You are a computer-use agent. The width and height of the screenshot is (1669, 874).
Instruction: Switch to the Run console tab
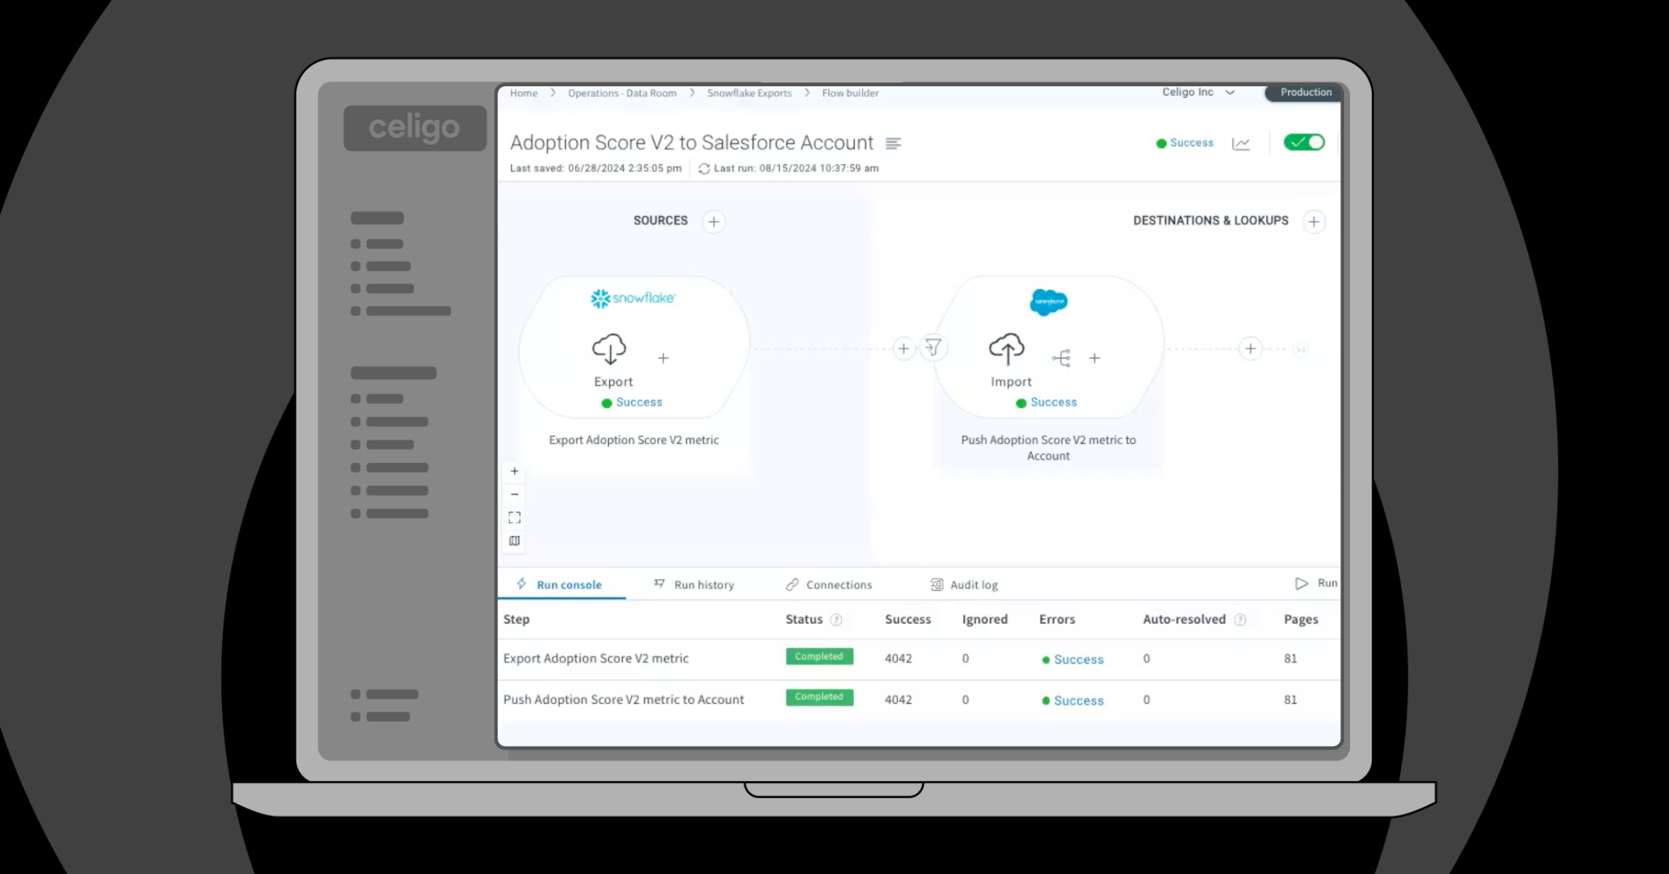click(x=560, y=584)
